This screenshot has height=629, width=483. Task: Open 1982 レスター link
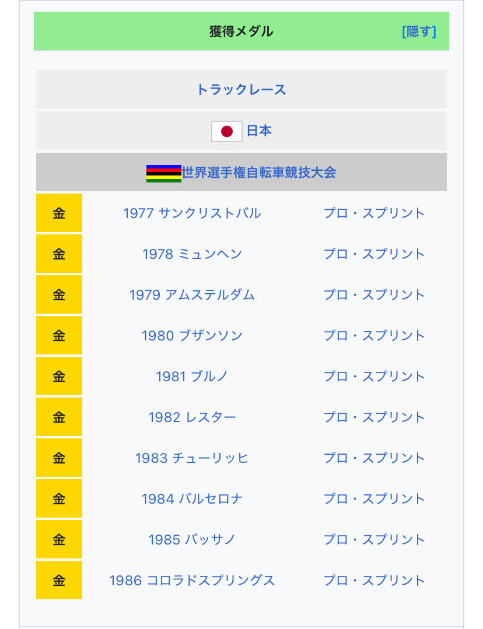pyautogui.click(x=192, y=417)
